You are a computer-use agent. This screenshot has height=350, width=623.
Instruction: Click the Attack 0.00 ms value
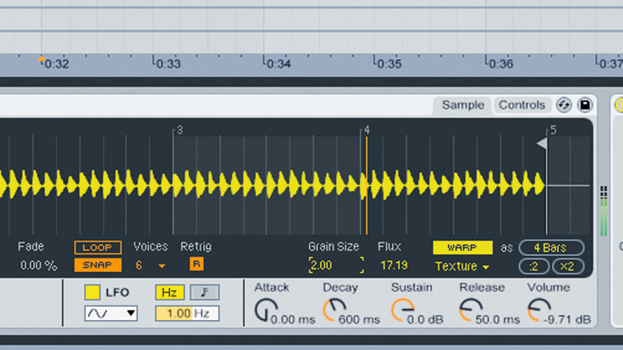(x=293, y=319)
